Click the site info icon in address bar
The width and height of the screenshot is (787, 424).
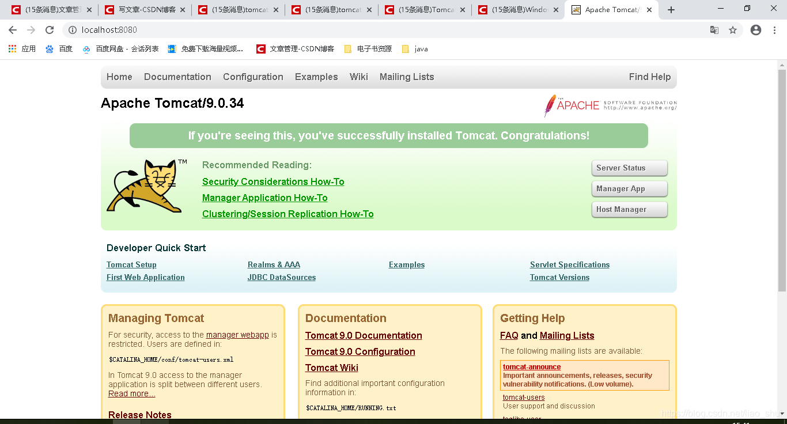(73, 30)
